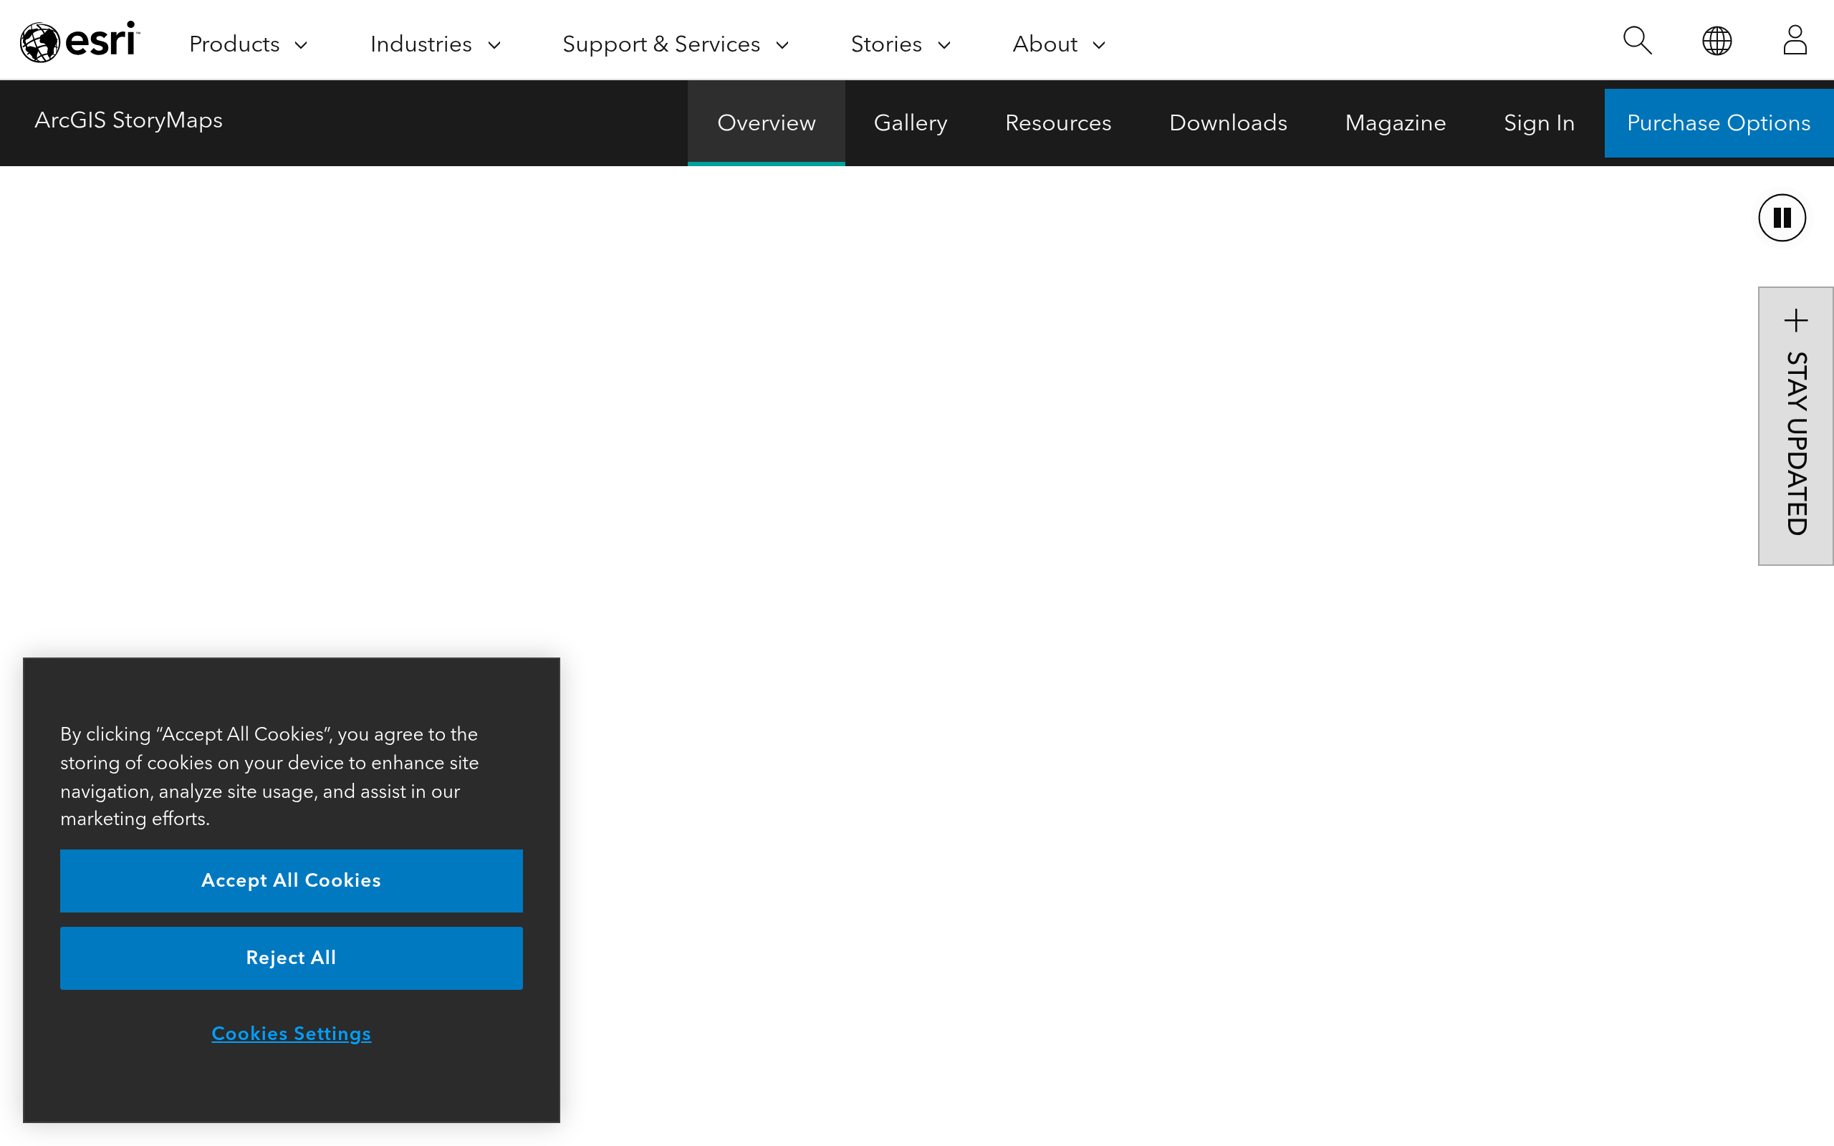This screenshot has width=1834, height=1146.
Task: Click the Reject All button
Action: 291,958
